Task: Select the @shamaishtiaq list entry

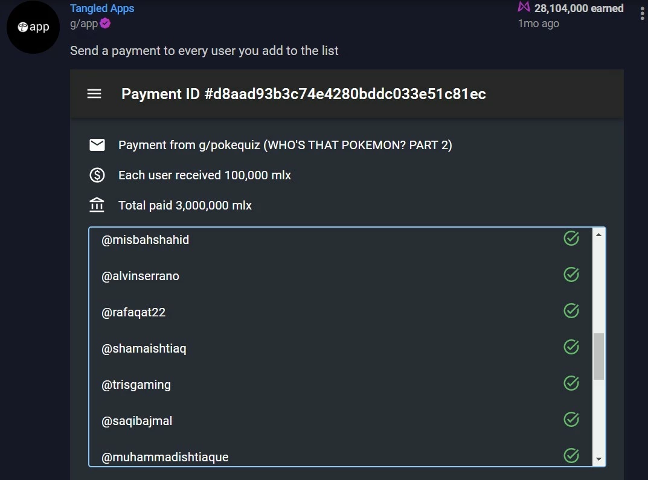Action: pyautogui.click(x=341, y=348)
